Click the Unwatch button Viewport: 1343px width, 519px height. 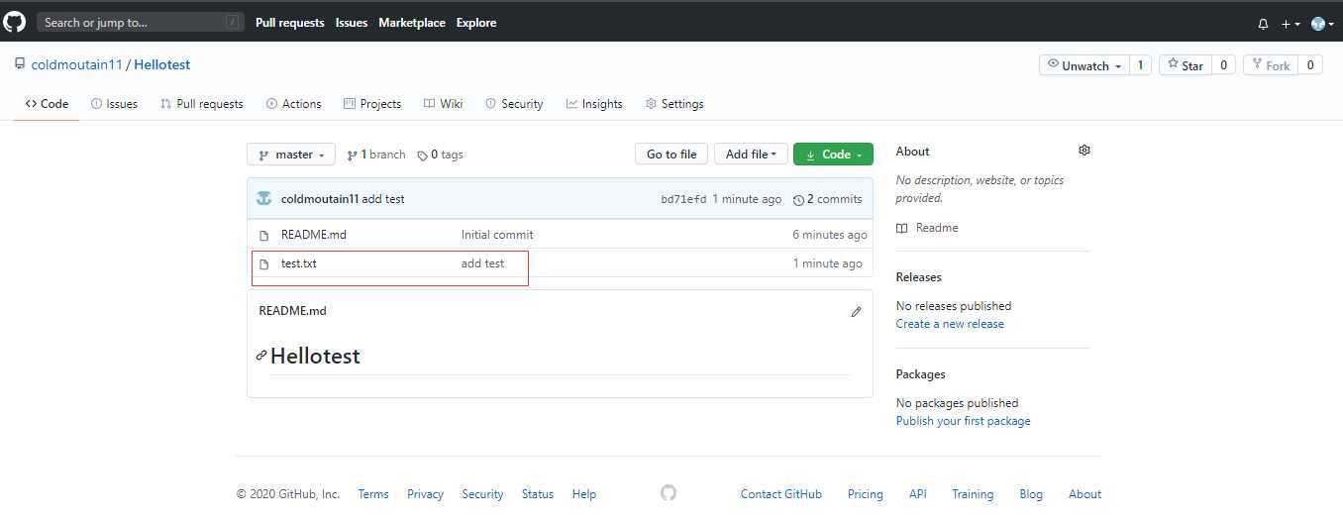pos(1085,65)
